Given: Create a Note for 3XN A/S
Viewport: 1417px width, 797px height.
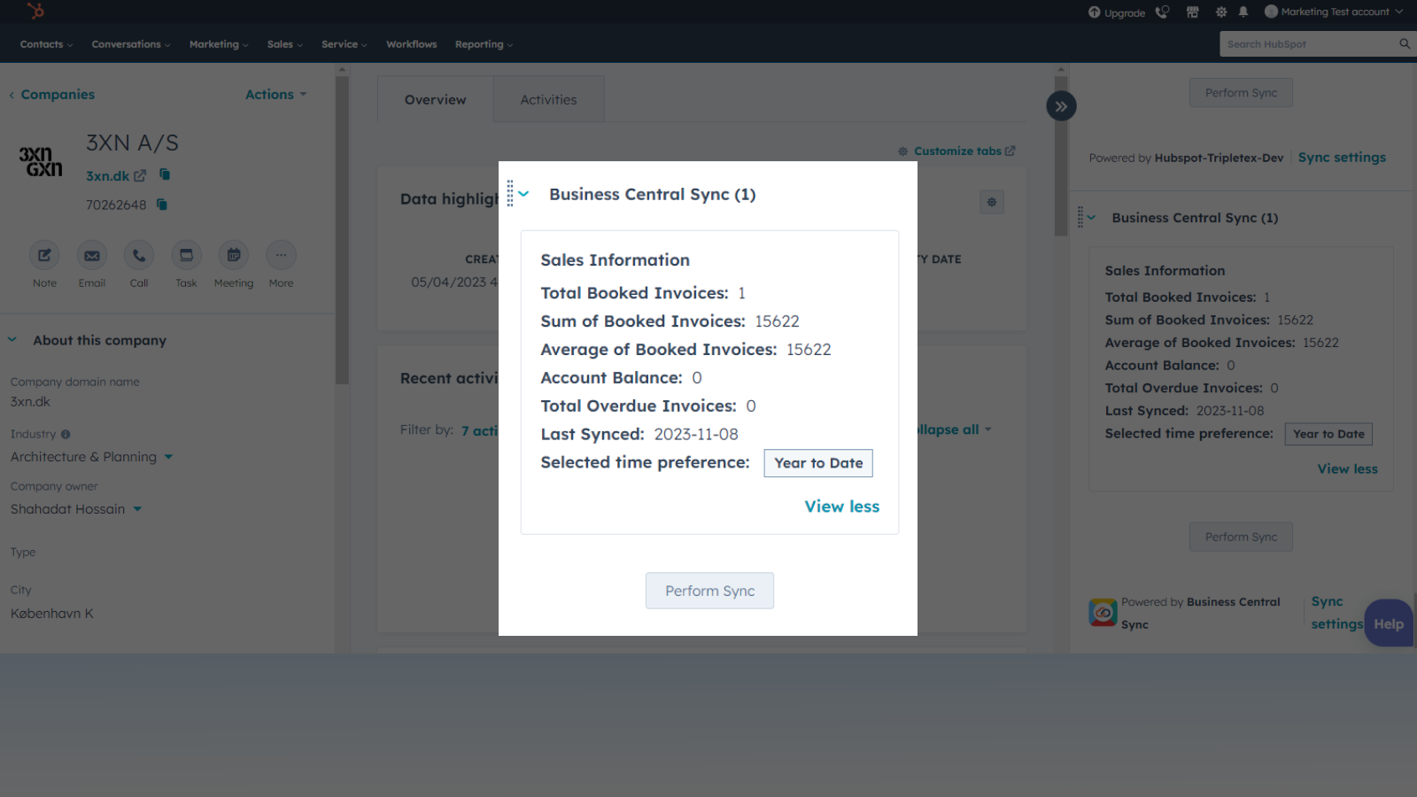Looking at the screenshot, I should 44,256.
